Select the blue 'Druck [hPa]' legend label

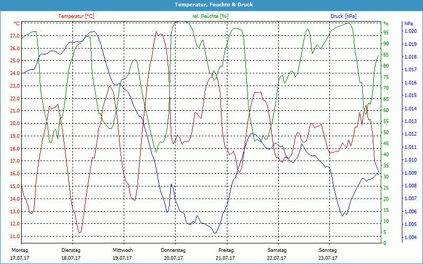pos(343,16)
